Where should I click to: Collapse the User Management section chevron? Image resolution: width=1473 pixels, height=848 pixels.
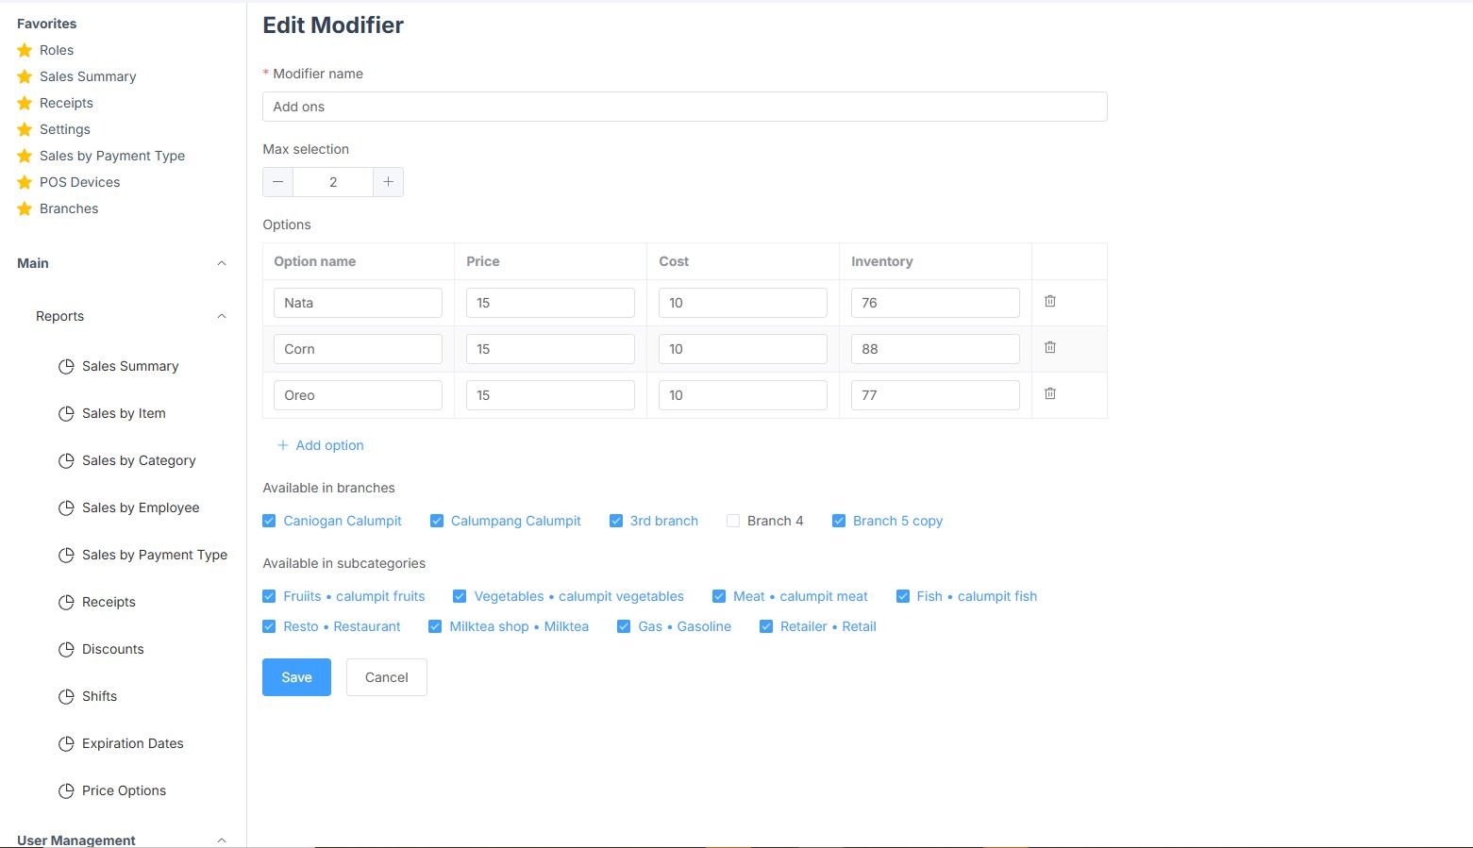222,840
